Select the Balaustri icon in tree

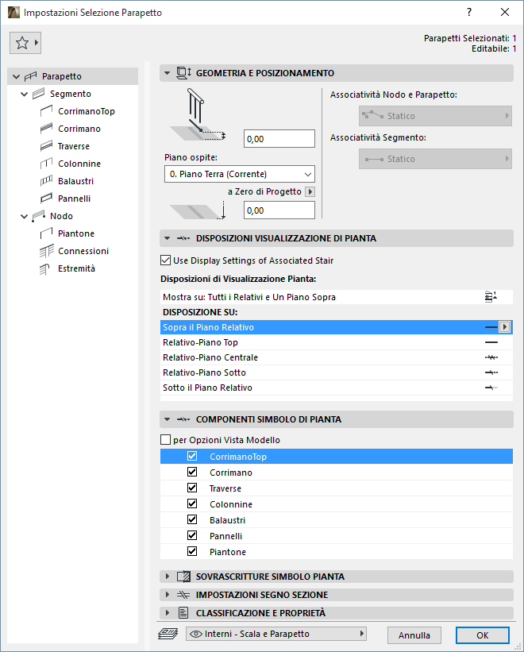pyautogui.click(x=47, y=181)
